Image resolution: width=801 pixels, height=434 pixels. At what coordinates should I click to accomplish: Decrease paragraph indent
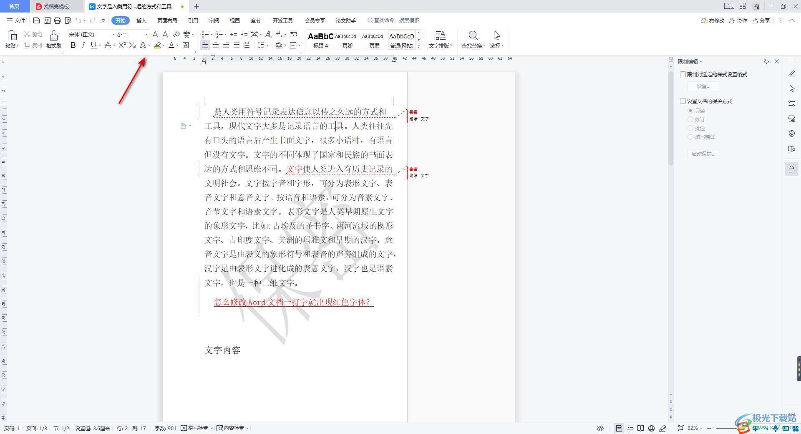pos(234,34)
